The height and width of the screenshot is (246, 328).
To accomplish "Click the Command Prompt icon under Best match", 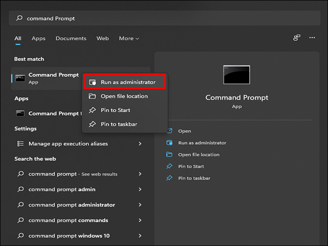I will (x=20, y=78).
